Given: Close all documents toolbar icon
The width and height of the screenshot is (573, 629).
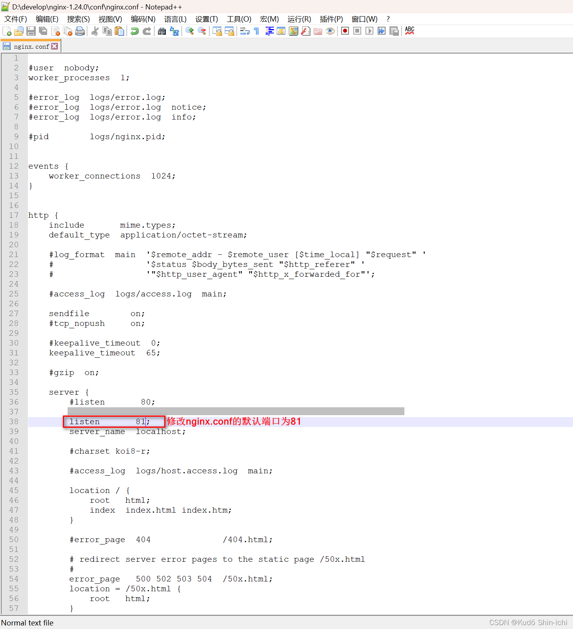Looking at the screenshot, I should (68, 31).
